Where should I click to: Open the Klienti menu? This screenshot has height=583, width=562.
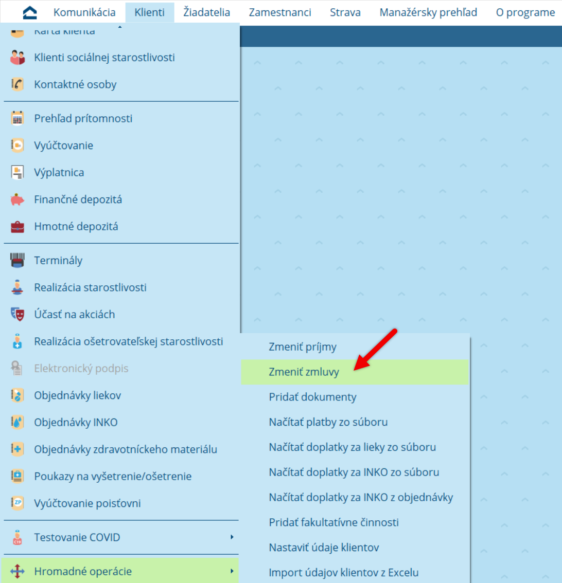coord(150,13)
